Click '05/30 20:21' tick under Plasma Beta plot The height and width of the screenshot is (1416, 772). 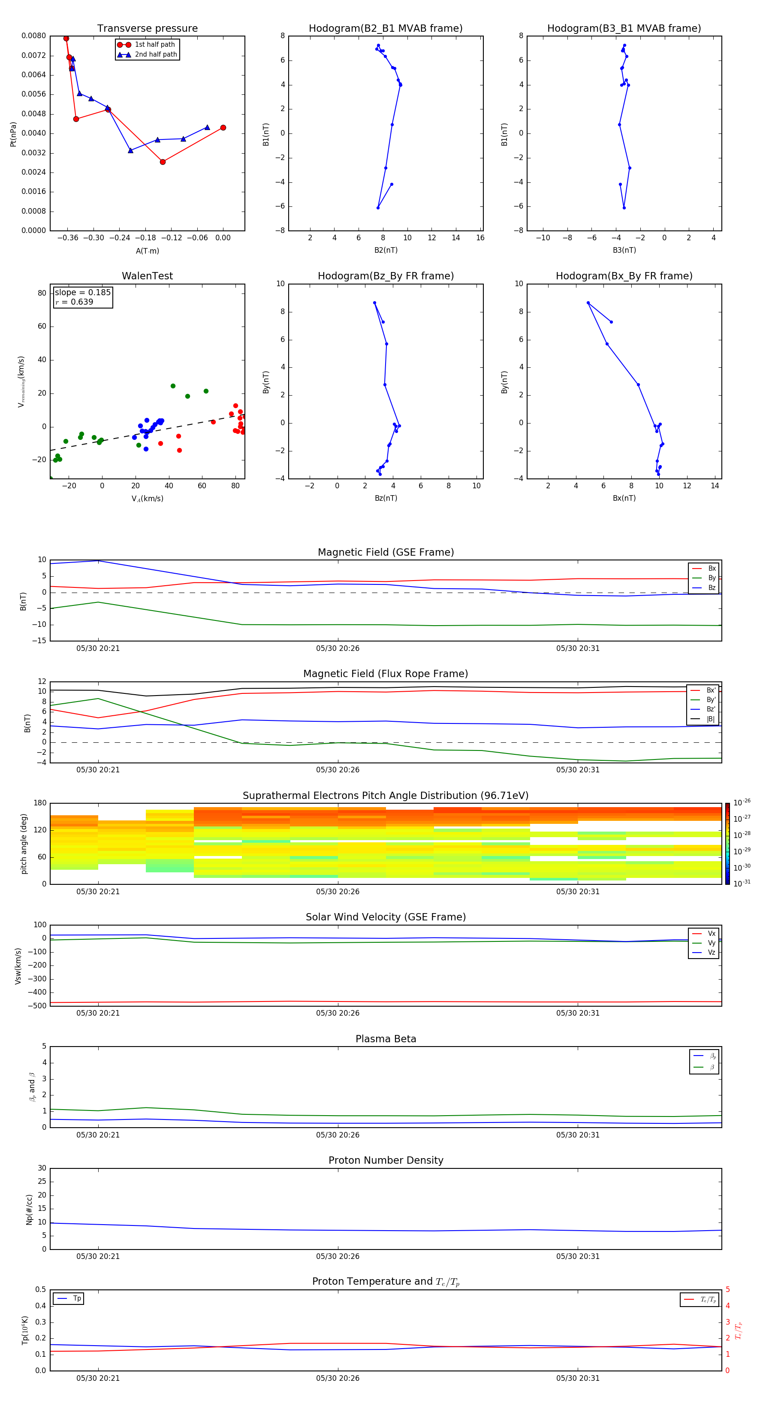click(98, 1135)
